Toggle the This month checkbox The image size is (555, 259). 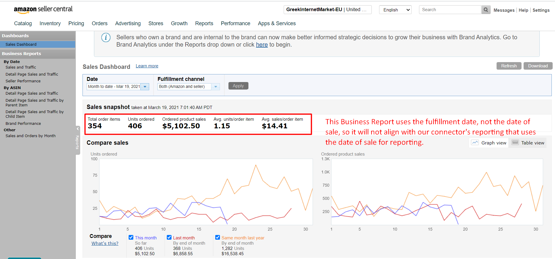coord(131,238)
